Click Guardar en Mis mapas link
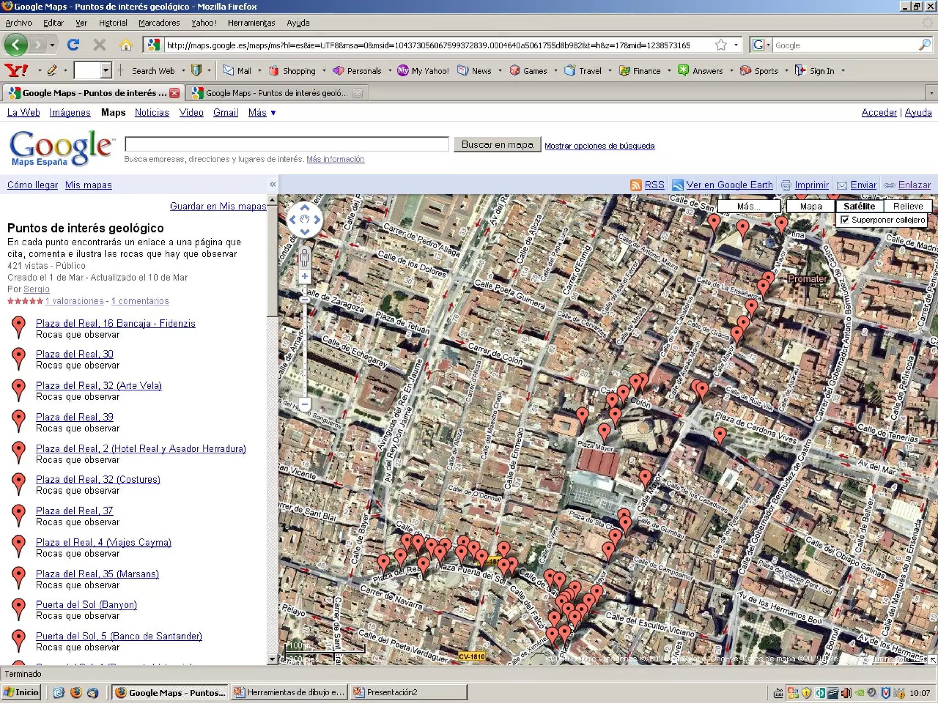Image resolution: width=938 pixels, height=703 pixels. click(x=218, y=206)
